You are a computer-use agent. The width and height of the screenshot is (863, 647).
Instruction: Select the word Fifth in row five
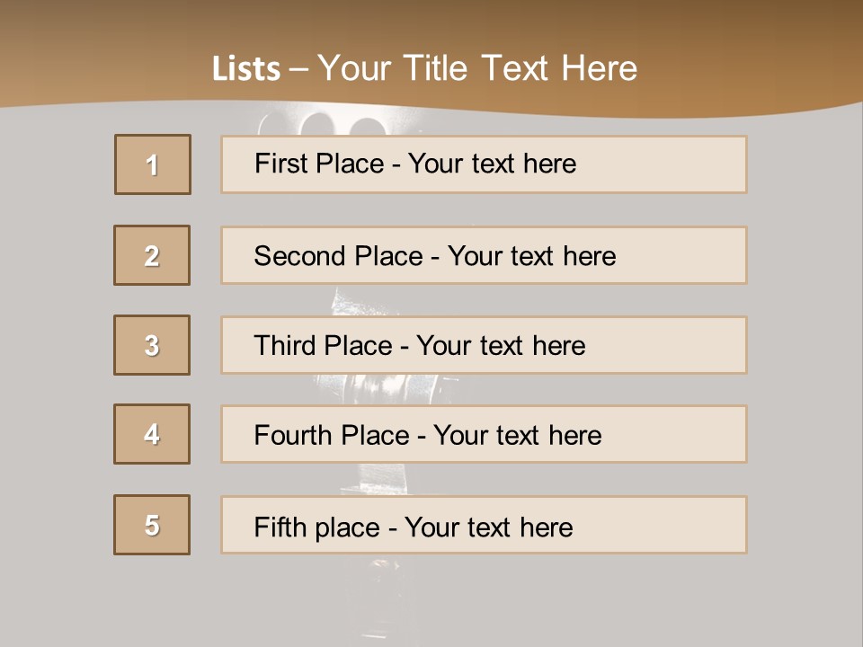tap(280, 527)
